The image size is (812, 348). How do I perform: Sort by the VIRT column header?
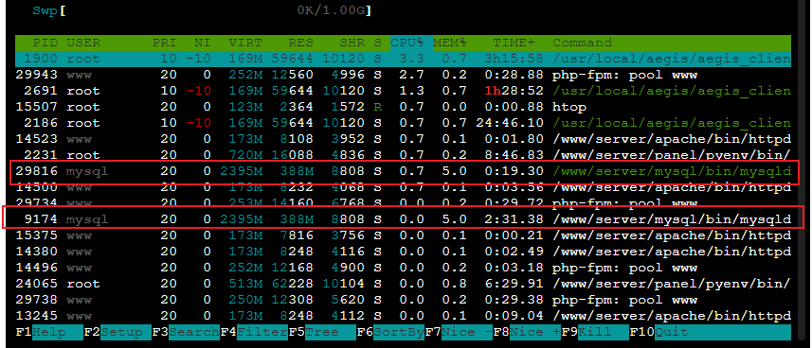pos(245,43)
